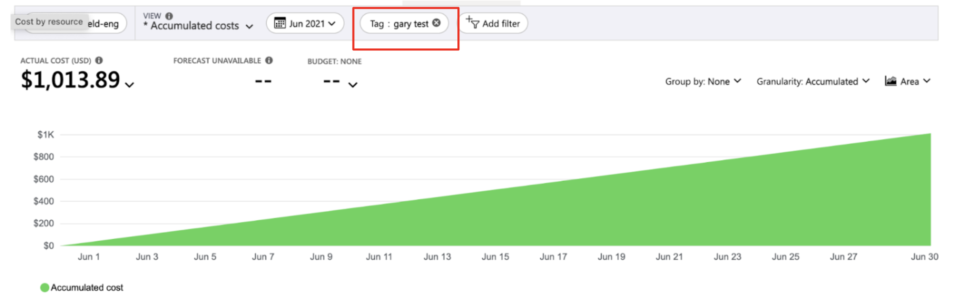Viewport: 957px width, 299px height.
Task: Open the Accumulated costs view dropdown
Action: click(x=198, y=25)
